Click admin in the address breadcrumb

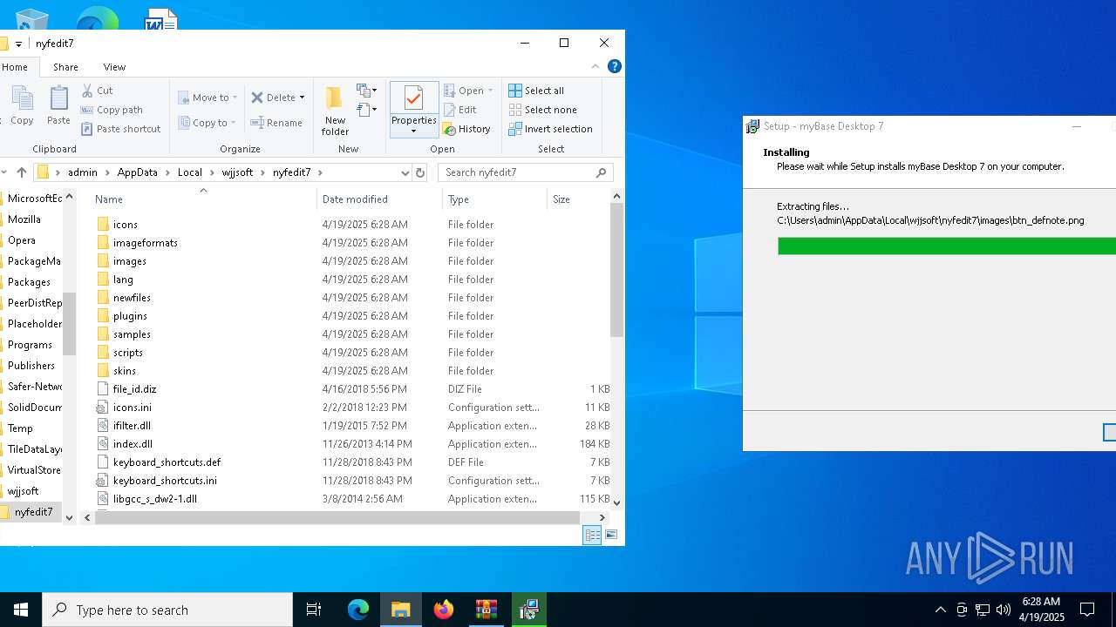tap(83, 172)
